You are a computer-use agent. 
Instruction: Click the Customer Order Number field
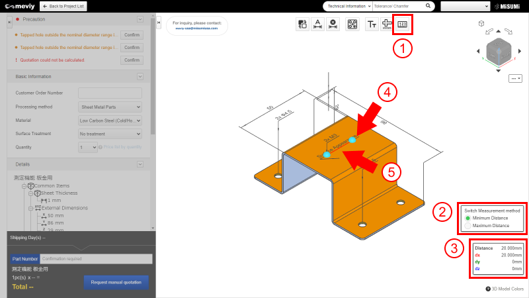pos(110,93)
